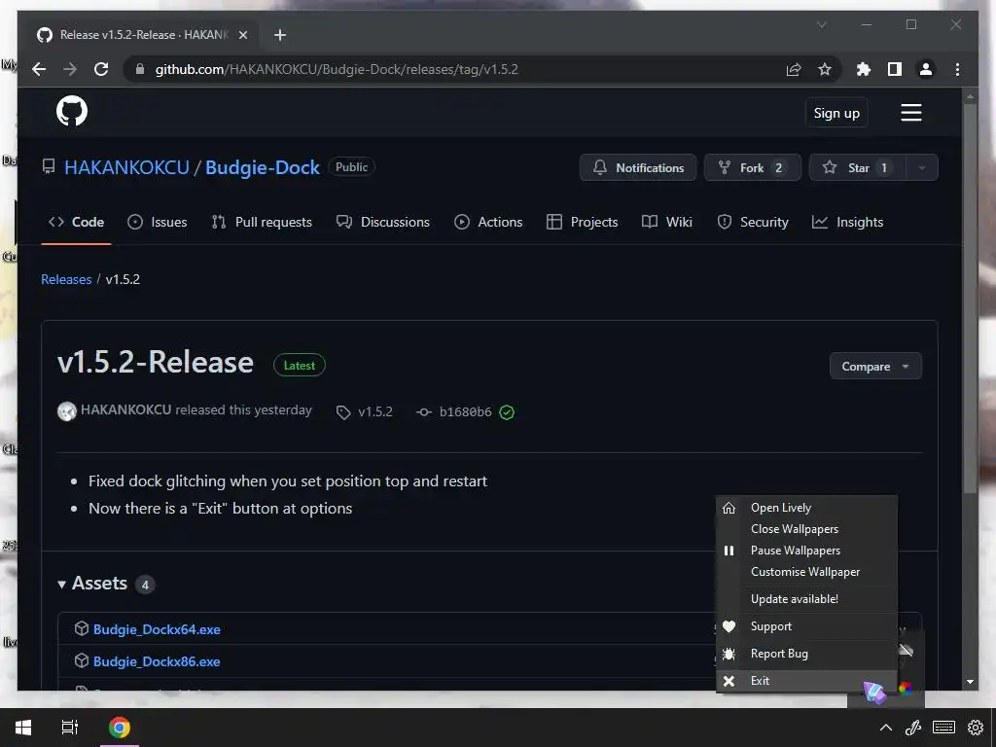The height and width of the screenshot is (747, 996).
Task: Click the Notifications button
Action: [638, 167]
